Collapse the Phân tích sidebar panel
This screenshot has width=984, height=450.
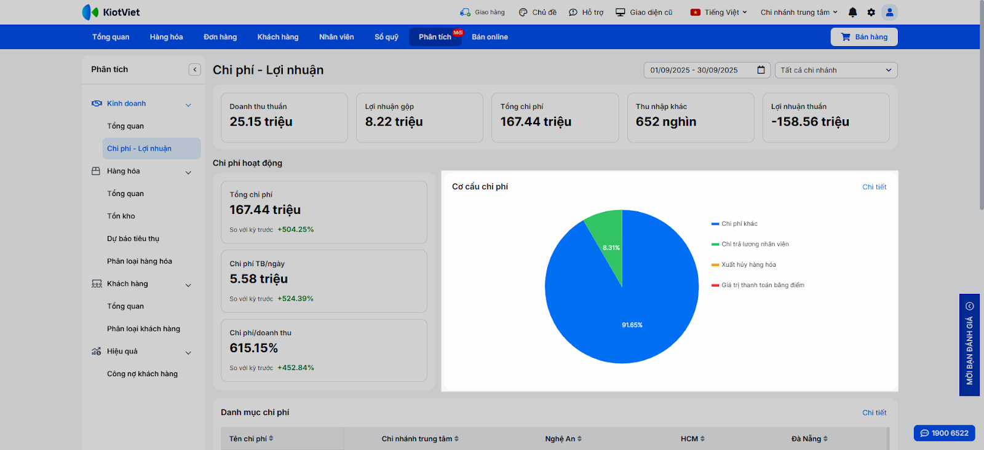click(195, 69)
